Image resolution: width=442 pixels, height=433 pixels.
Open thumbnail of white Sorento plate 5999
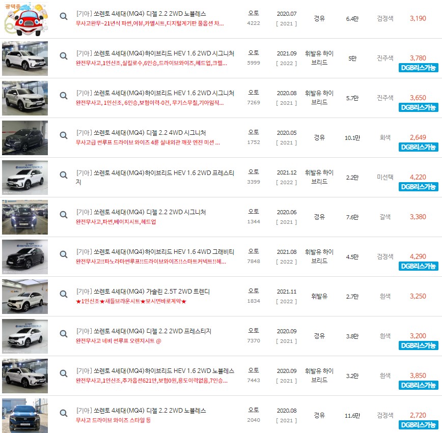(25, 59)
